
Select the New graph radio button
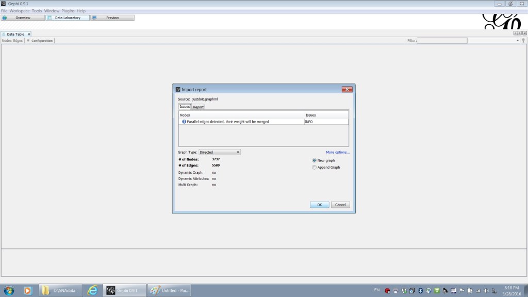pyautogui.click(x=315, y=160)
